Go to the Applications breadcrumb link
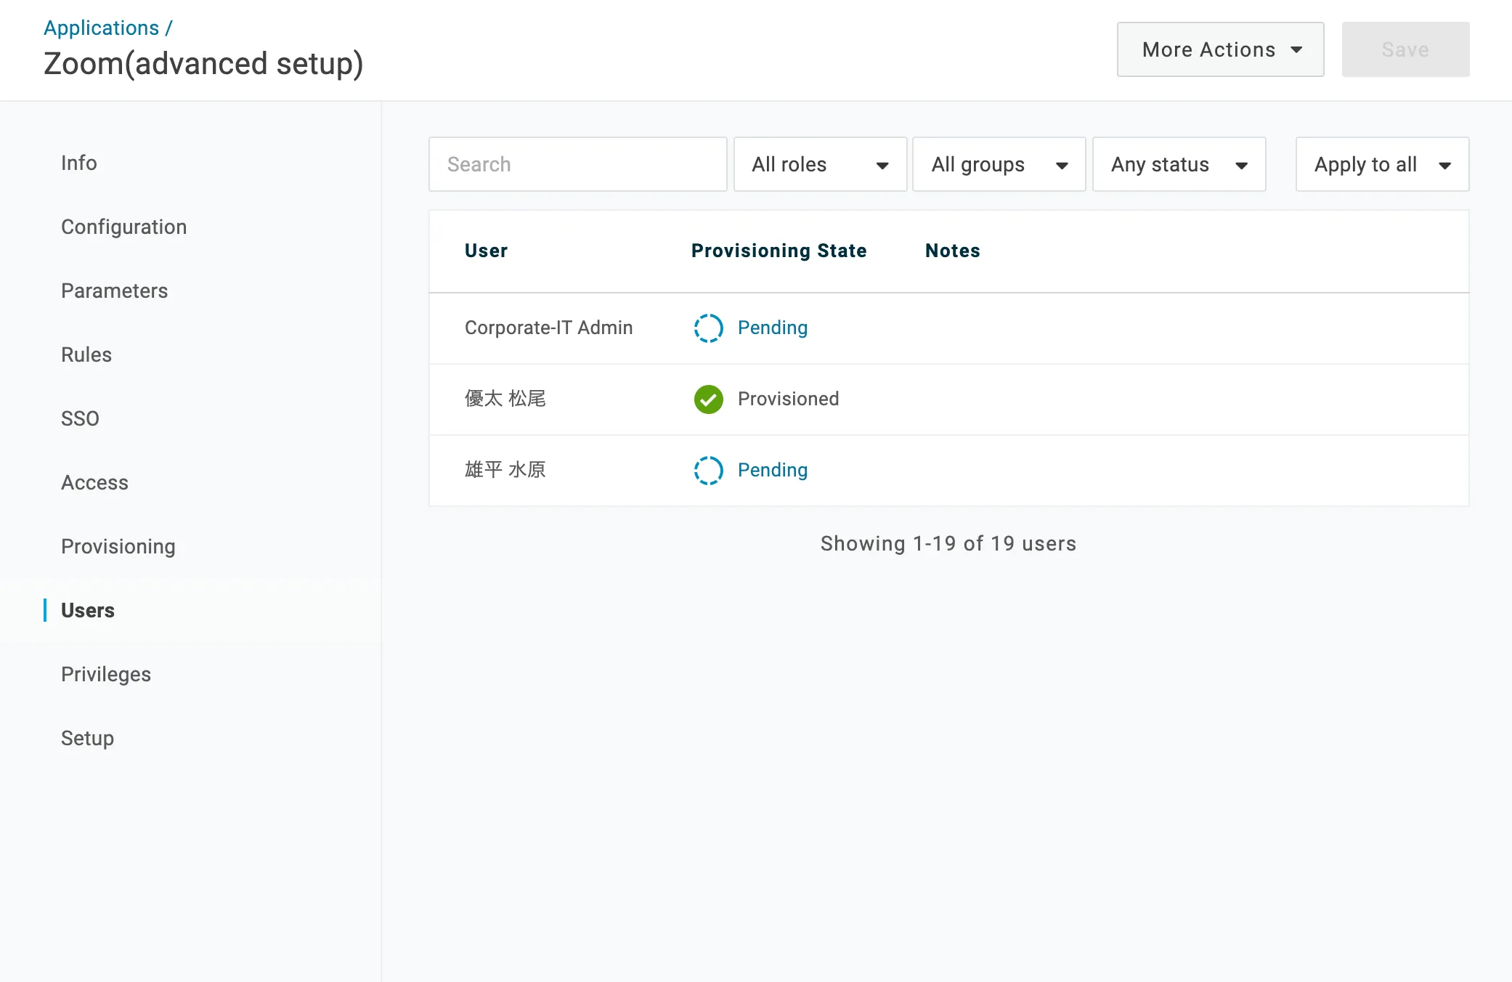 [101, 28]
